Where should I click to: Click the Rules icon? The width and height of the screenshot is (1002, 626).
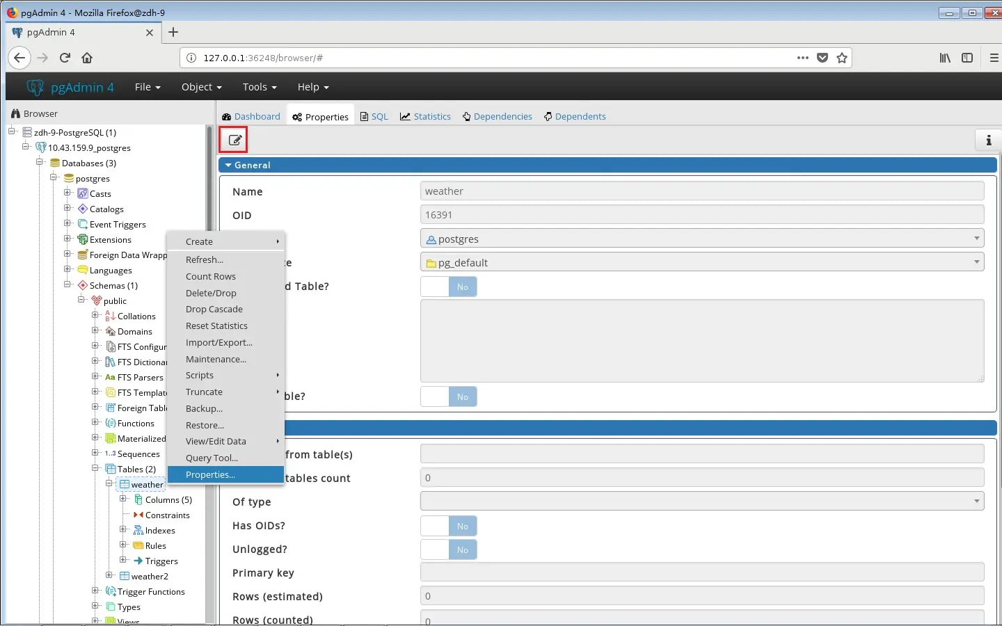point(138,545)
